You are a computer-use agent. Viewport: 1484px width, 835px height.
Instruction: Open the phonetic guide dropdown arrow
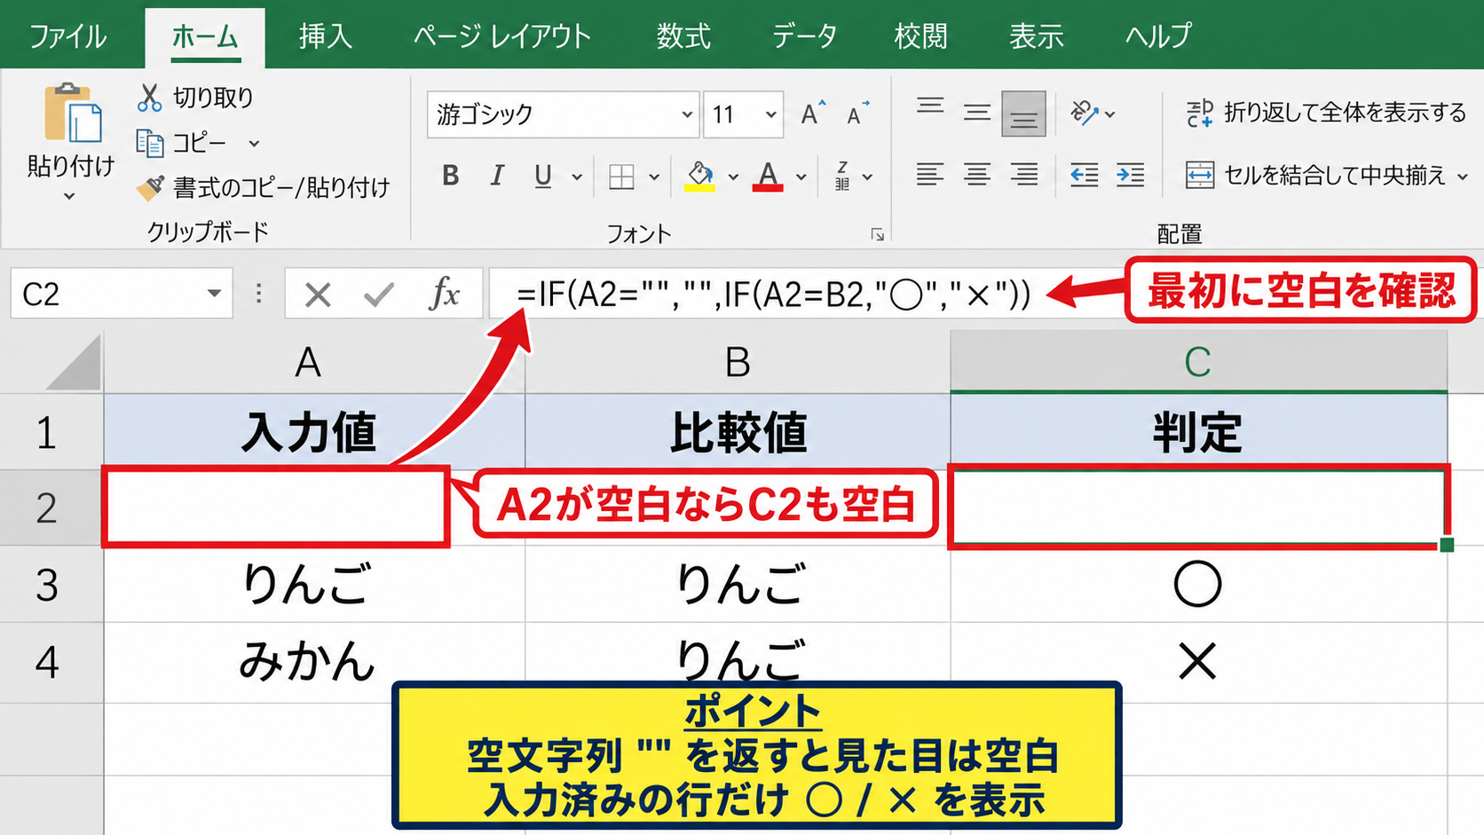coord(868,177)
